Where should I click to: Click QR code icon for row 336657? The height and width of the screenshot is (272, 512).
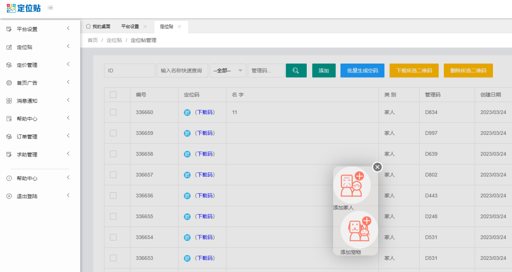(187, 175)
